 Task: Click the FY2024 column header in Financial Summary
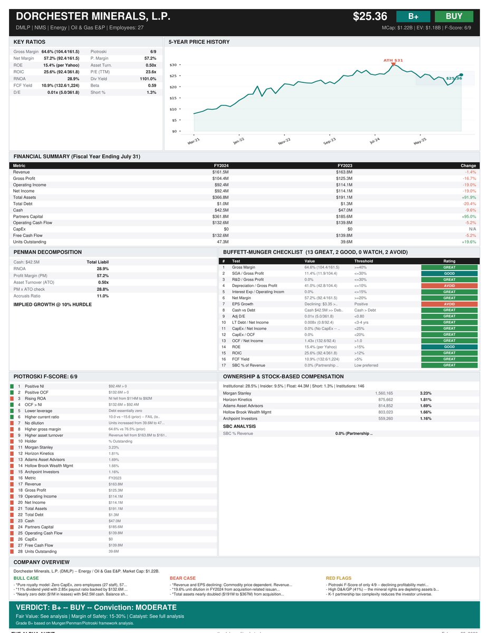pos(222,166)
